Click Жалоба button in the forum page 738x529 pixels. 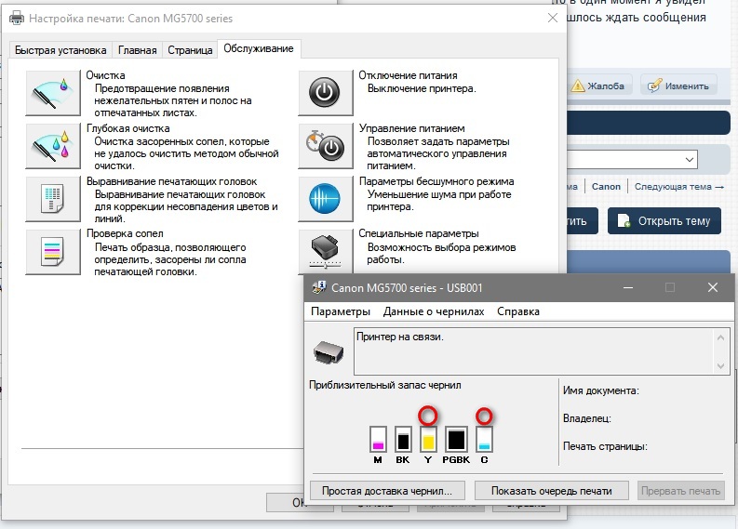(598, 86)
